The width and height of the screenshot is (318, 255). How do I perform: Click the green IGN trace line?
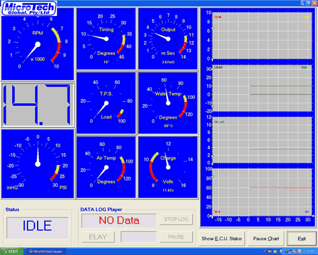pyautogui.click(x=281, y=86)
